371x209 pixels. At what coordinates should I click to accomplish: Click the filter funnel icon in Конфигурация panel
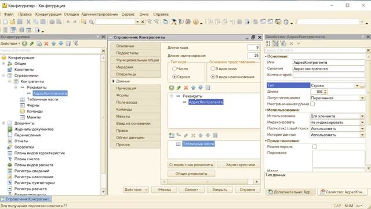75,44
